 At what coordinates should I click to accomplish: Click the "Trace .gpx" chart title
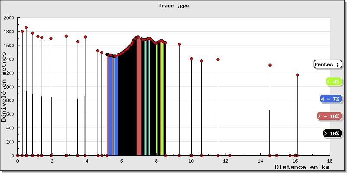pyautogui.click(x=173, y=6)
